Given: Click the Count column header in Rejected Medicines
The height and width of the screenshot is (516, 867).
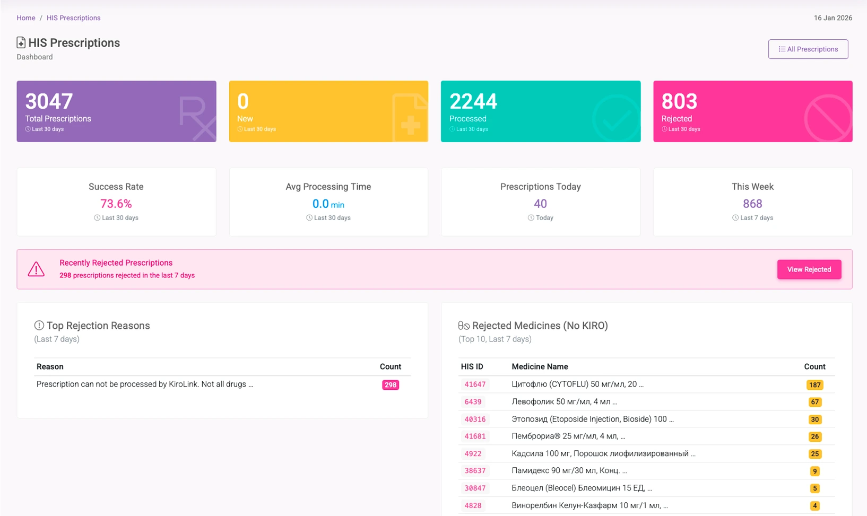Looking at the screenshot, I should pyautogui.click(x=816, y=366).
